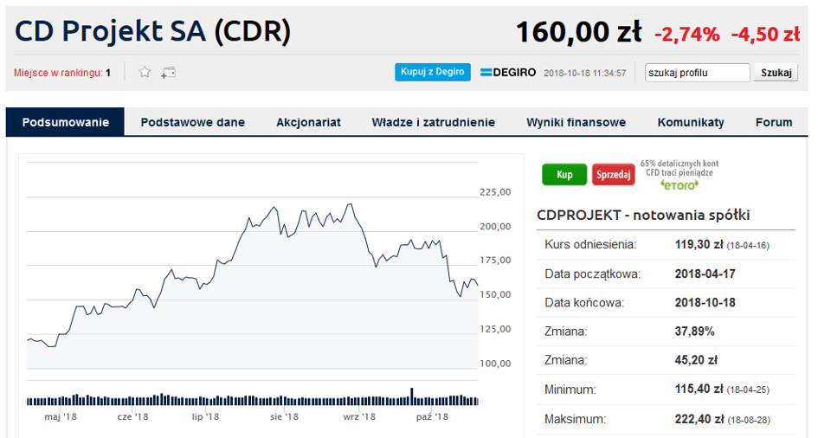
Task: Switch to Podstawowe dane tab
Action: [192, 122]
